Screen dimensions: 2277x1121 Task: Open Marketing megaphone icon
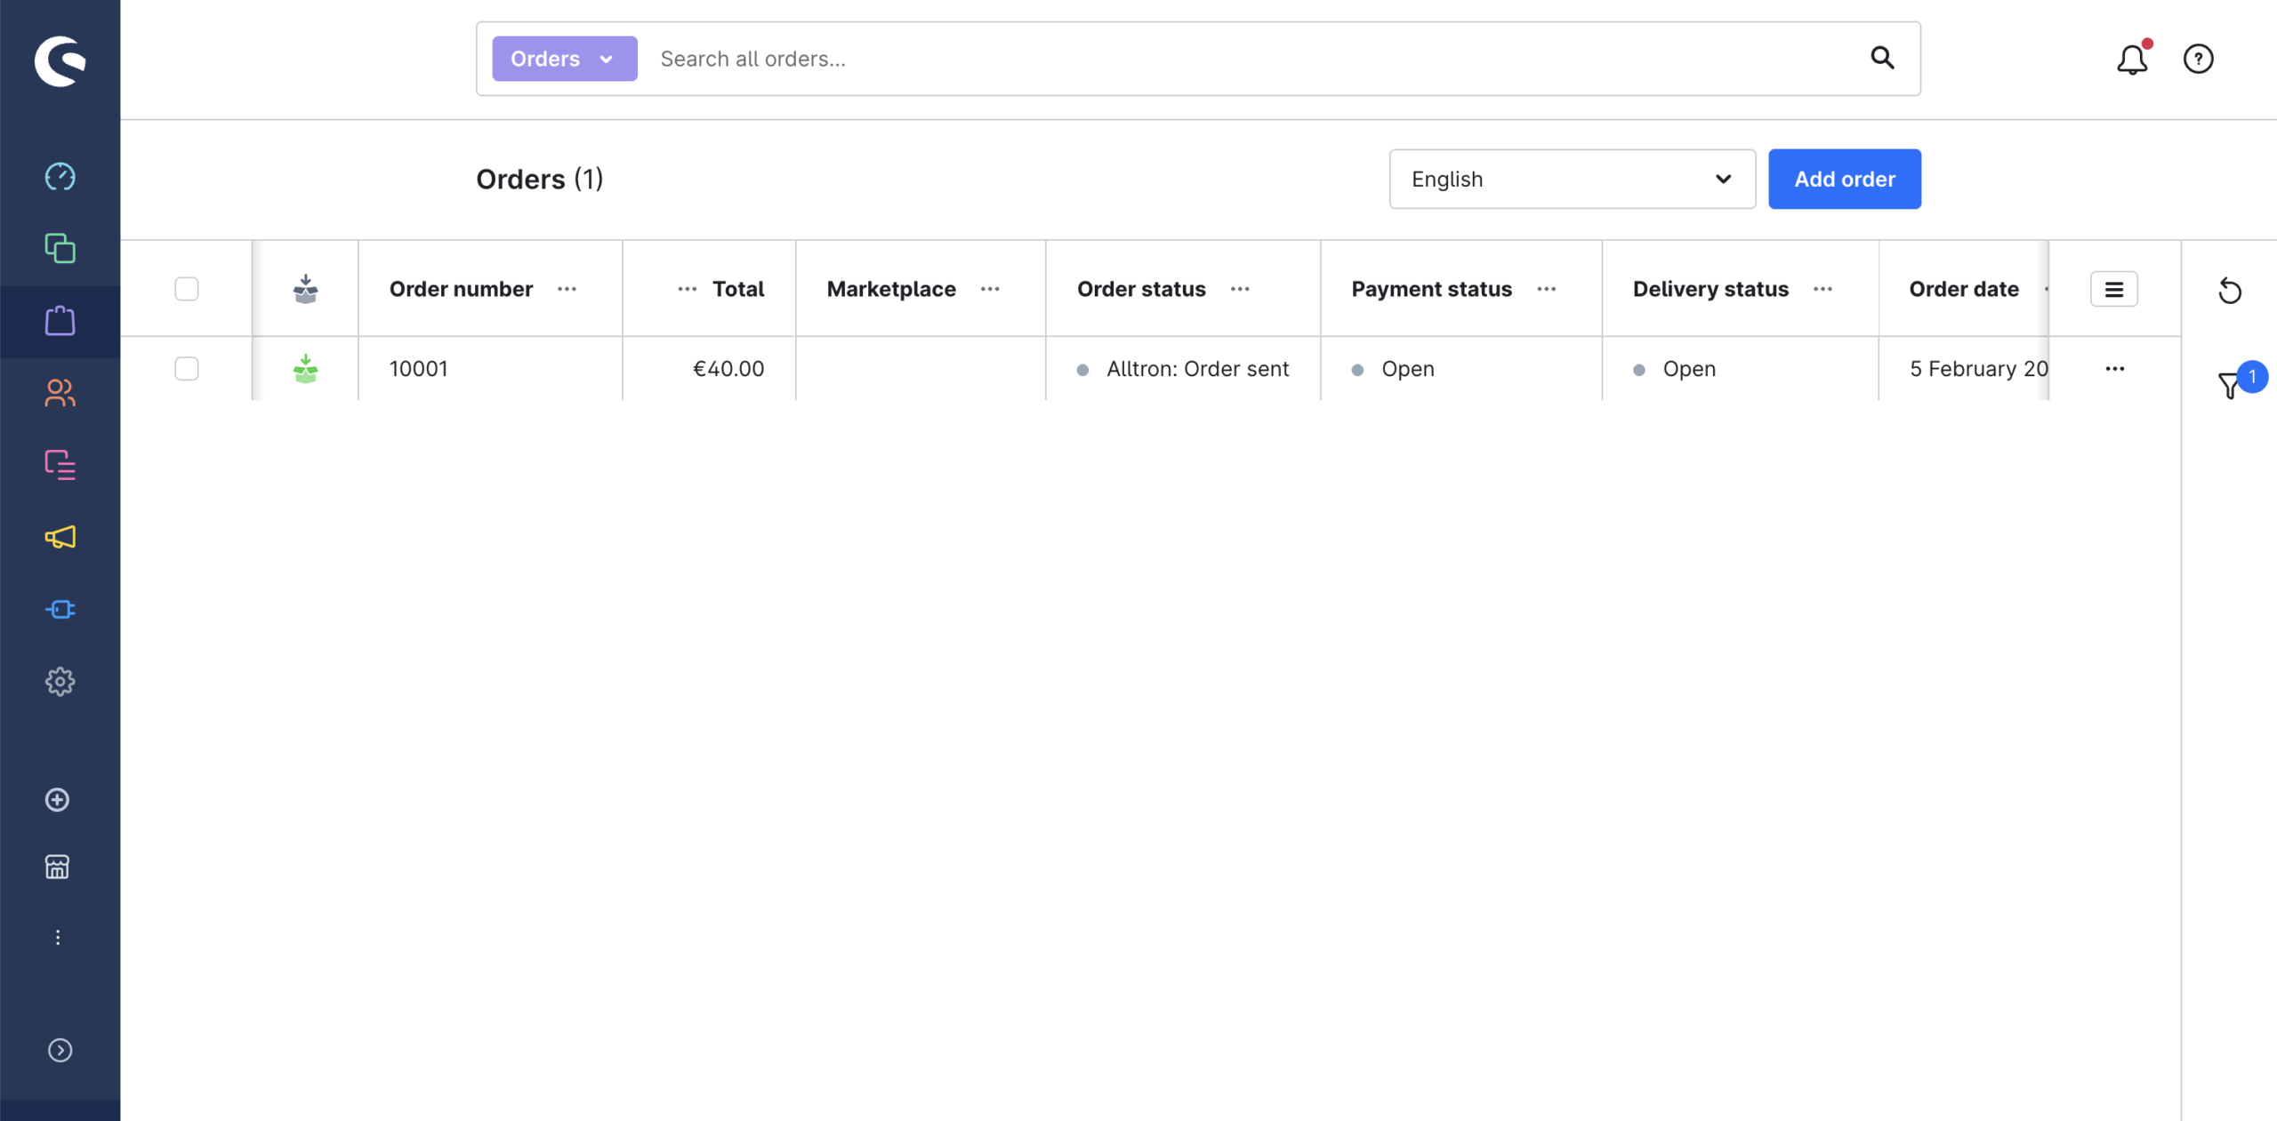(x=60, y=537)
